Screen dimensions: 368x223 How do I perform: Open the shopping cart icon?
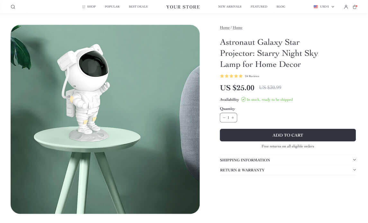pyautogui.click(x=355, y=7)
